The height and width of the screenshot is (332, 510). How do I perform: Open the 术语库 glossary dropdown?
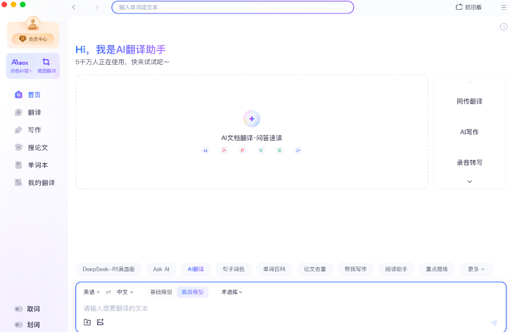point(231,292)
